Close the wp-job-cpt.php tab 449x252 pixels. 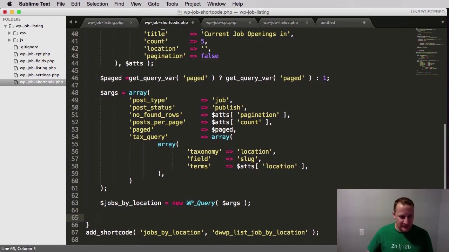pyautogui.click(x=250, y=22)
